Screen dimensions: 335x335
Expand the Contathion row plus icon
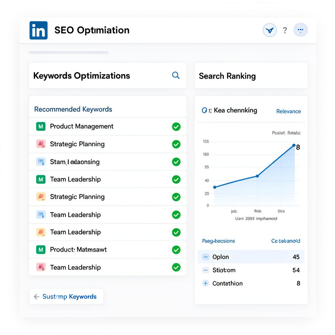click(205, 283)
